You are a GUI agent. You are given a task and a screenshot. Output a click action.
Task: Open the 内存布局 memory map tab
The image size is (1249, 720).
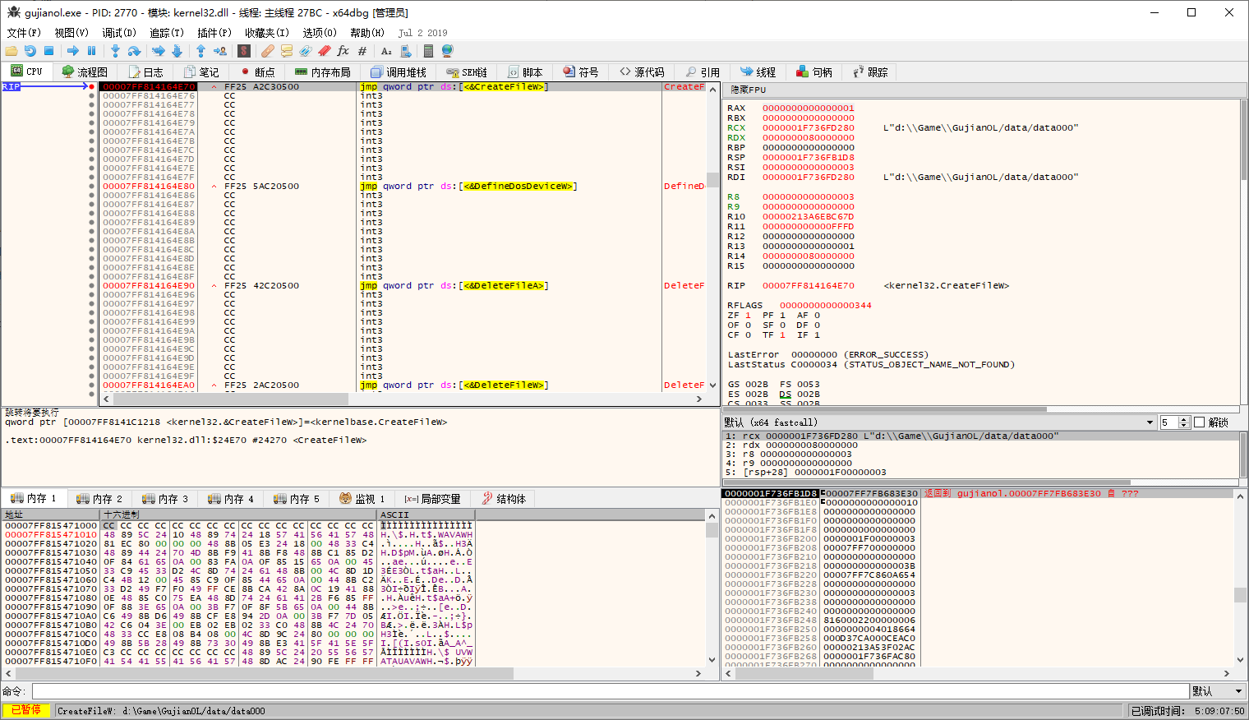click(x=323, y=72)
